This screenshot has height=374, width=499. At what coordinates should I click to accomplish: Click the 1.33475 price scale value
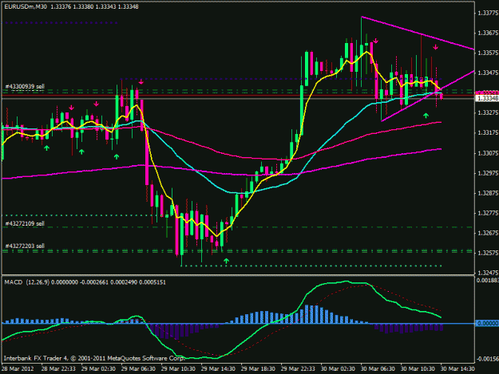(488, 73)
